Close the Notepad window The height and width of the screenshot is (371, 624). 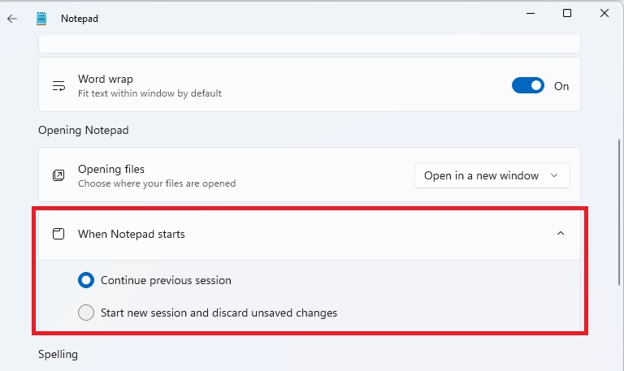(x=604, y=13)
